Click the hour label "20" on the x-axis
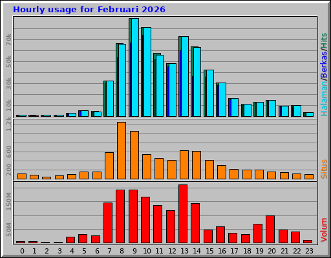This screenshot has width=331, height=258. pos(272,251)
